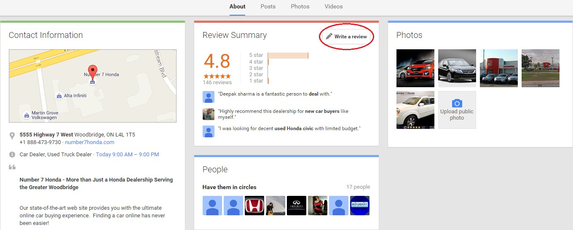Click the landscape photo profile in People
Image resolution: width=573 pixels, height=230 pixels.
click(276, 206)
